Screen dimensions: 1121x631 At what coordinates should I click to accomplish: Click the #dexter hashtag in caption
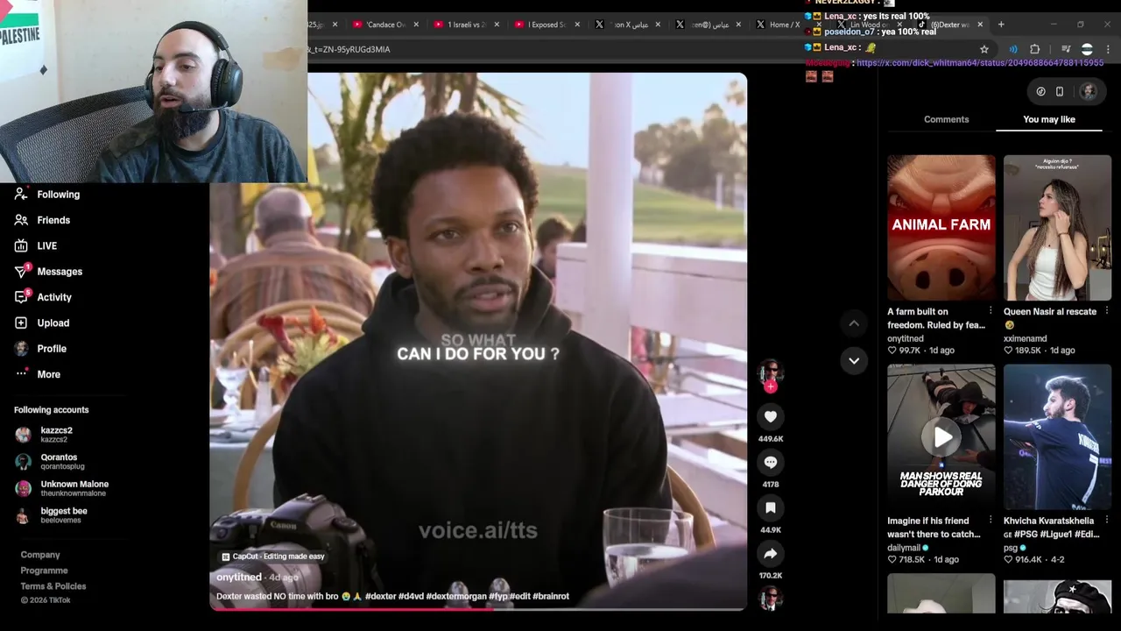pos(380,596)
